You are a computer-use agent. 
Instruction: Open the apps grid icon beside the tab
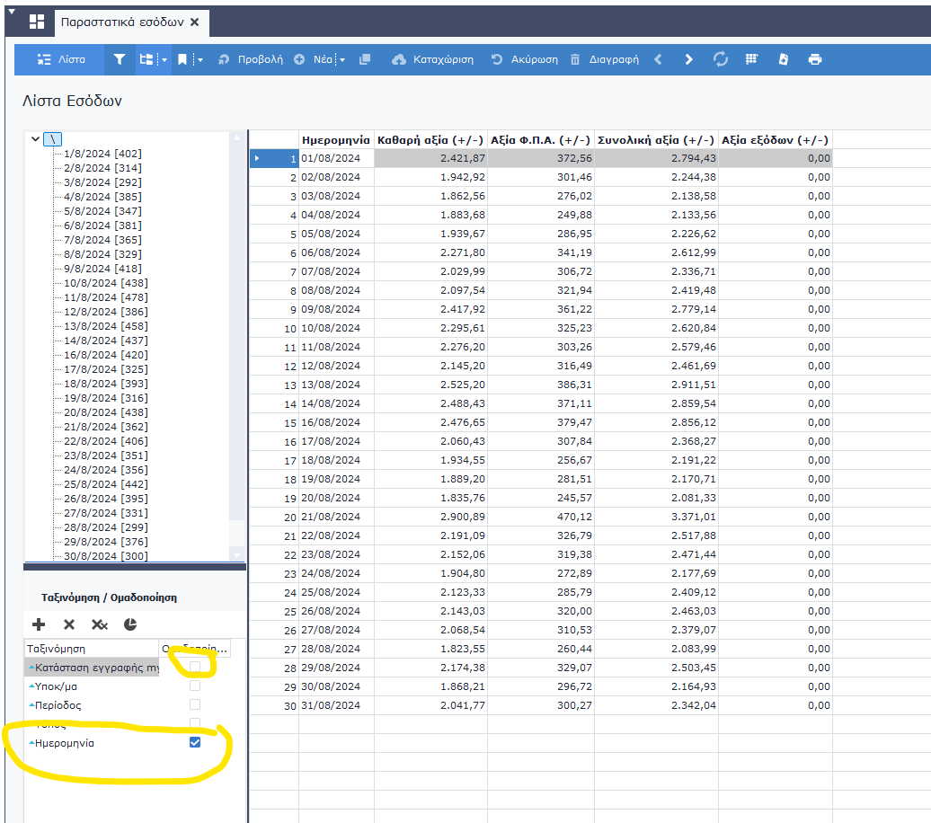[37, 22]
